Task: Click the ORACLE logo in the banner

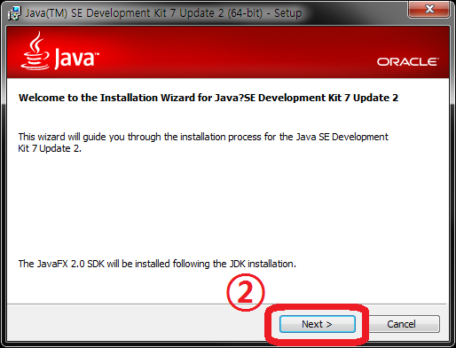Action: click(407, 62)
